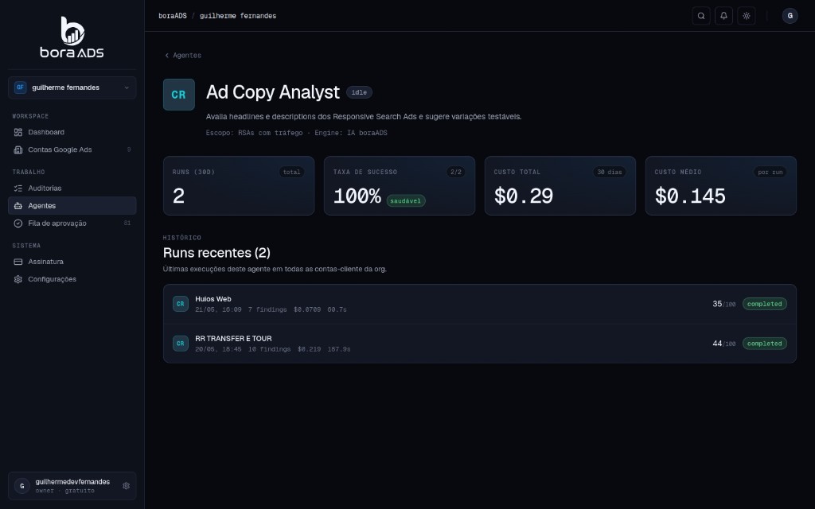Click the 81 count beside Fila de aprovação

(127, 223)
